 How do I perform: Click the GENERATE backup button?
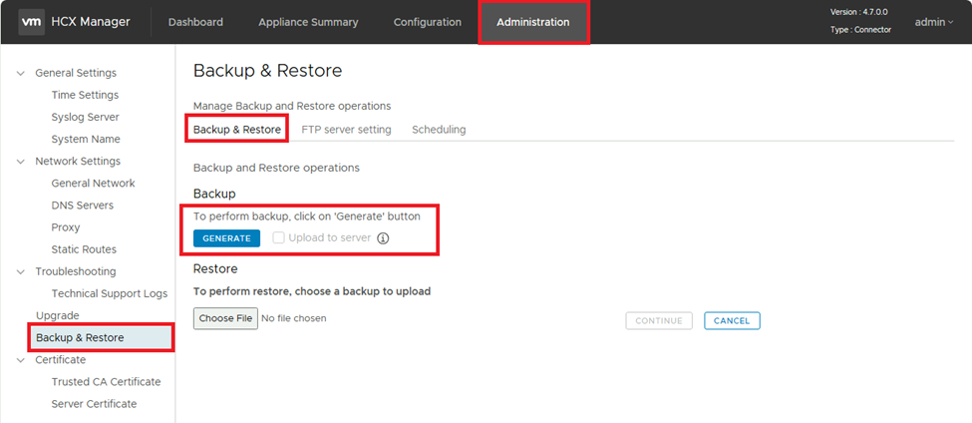(227, 238)
